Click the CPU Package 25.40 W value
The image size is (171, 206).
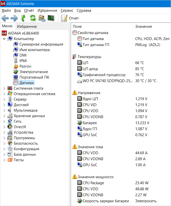(x=142, y=183)
